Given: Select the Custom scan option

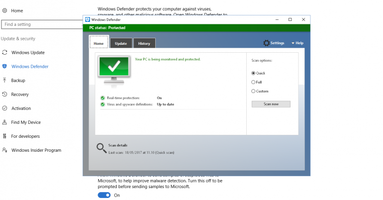Looking at the screenshot, I should [x=253, y=91].
